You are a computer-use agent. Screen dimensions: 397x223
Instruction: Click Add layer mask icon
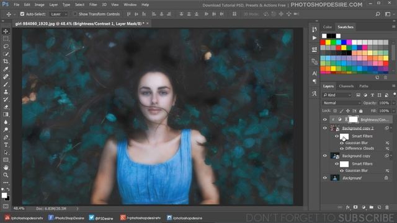pyautogui.click(x=355, y=208)
